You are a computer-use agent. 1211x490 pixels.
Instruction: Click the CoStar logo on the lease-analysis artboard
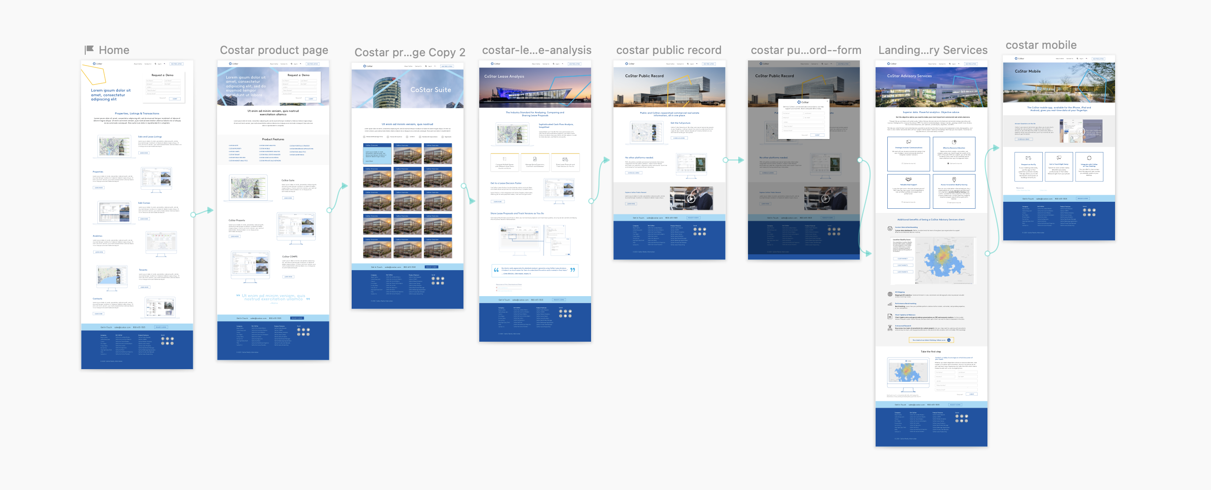[496, 64]
